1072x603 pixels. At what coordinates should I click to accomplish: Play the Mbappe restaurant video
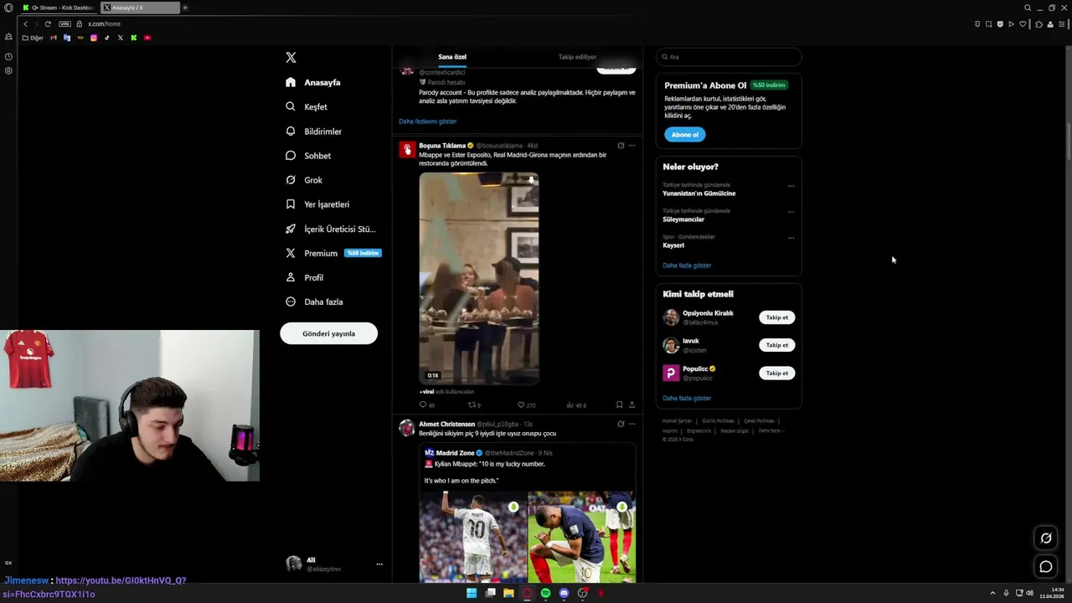(479, 278)
